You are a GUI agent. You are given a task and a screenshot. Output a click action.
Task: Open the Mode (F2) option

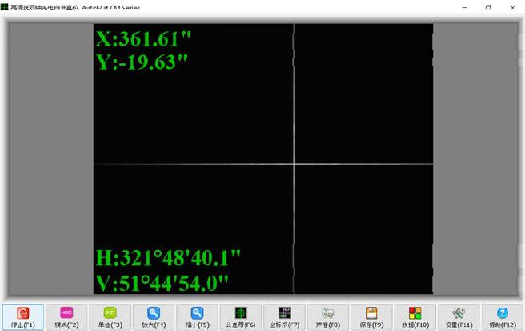click(x=66, y=317)
